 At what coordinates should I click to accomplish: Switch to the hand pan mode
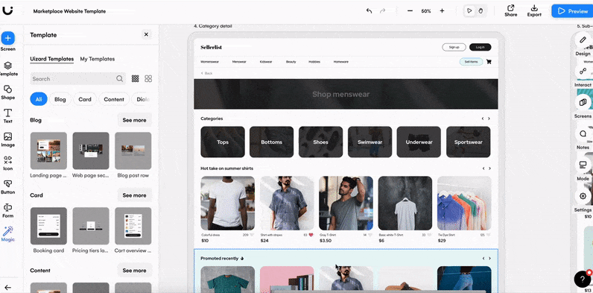[x=481, y=11]
